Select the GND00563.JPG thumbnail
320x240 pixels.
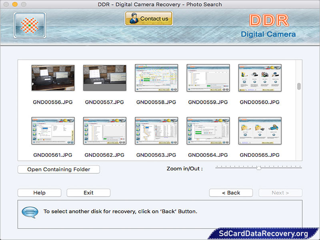[x=156, y=130]
